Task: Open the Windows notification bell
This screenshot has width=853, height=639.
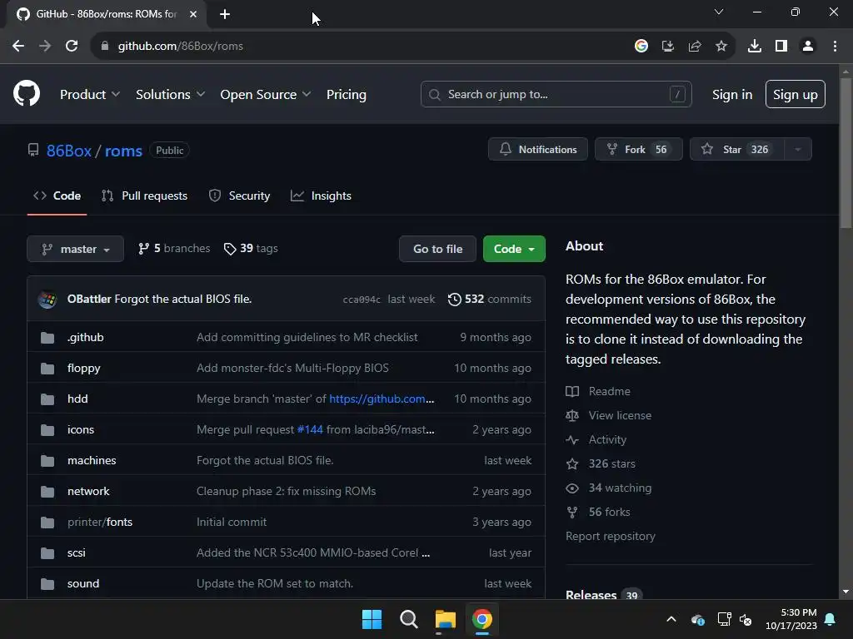Action: 831,619
